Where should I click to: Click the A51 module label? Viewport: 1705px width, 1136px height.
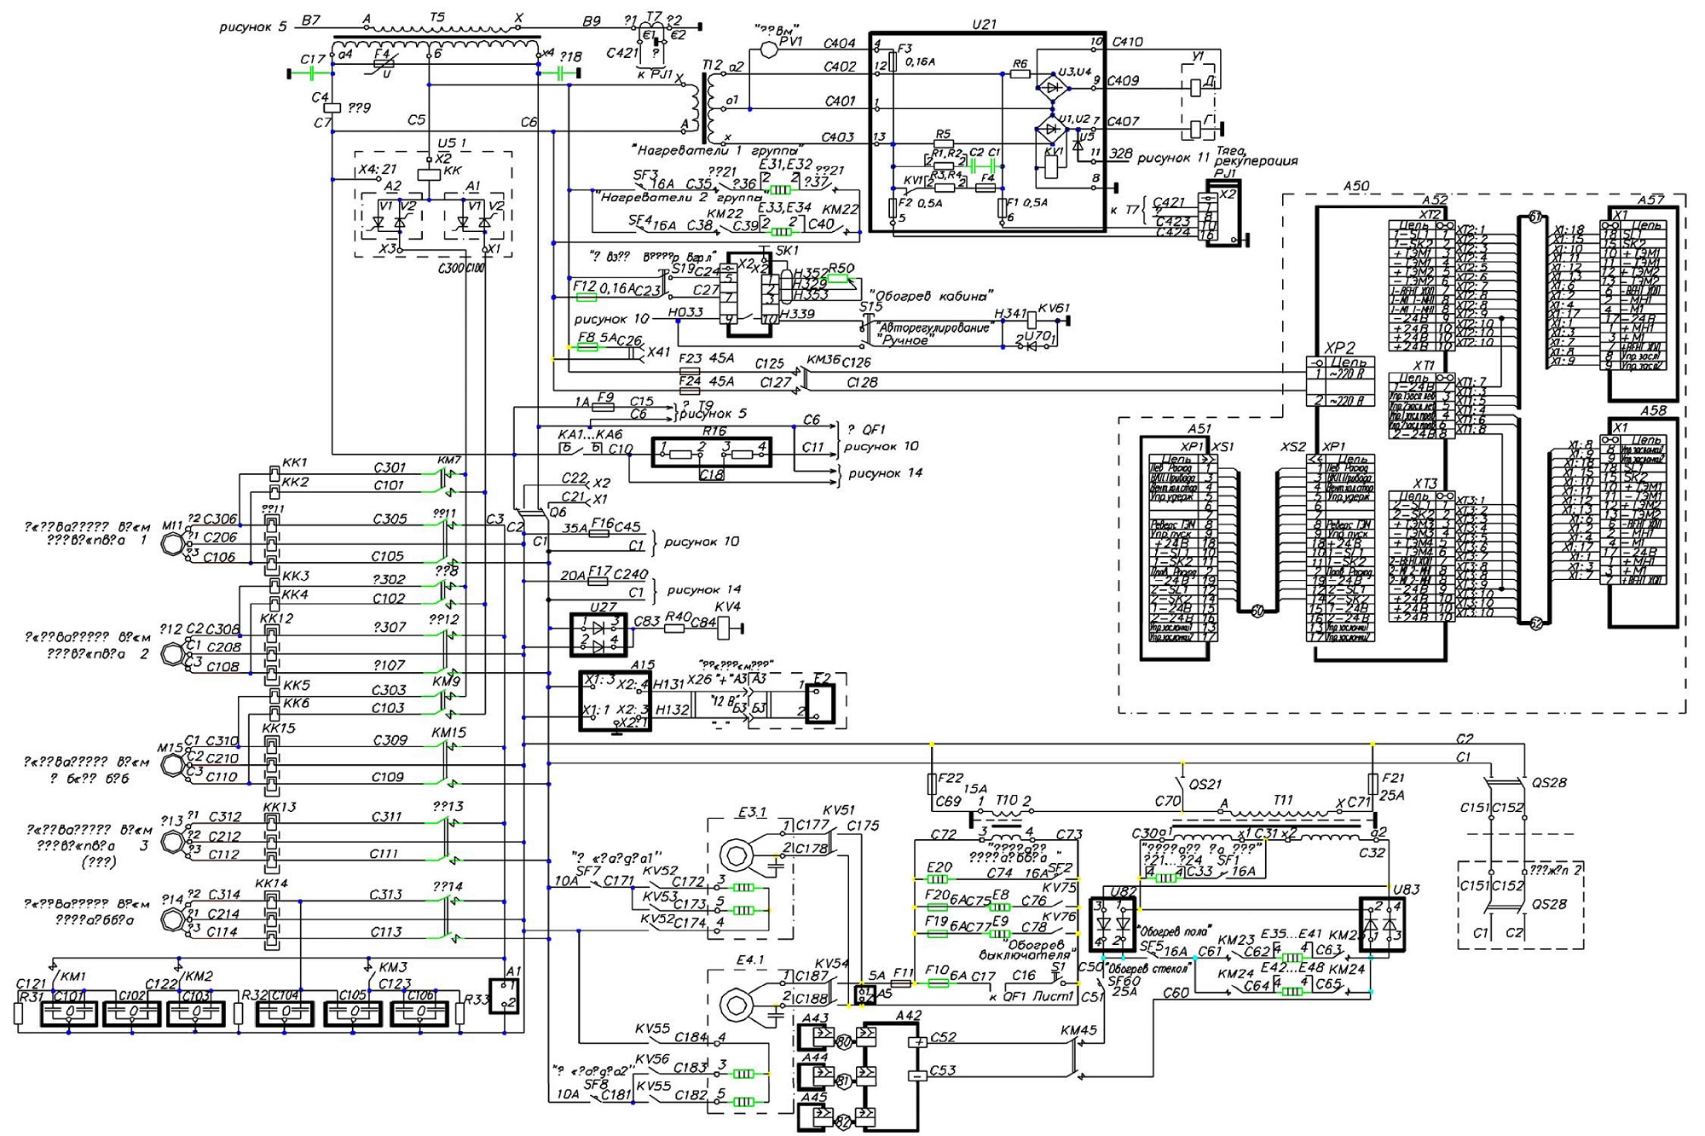tap(1199, 429)
